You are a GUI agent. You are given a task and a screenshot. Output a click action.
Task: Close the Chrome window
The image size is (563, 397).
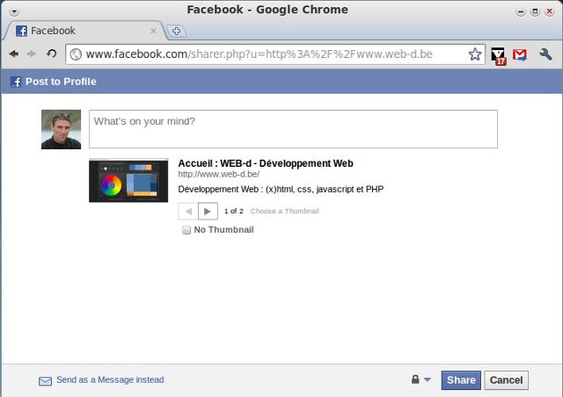pyautogui.click(x=549, y=11)
